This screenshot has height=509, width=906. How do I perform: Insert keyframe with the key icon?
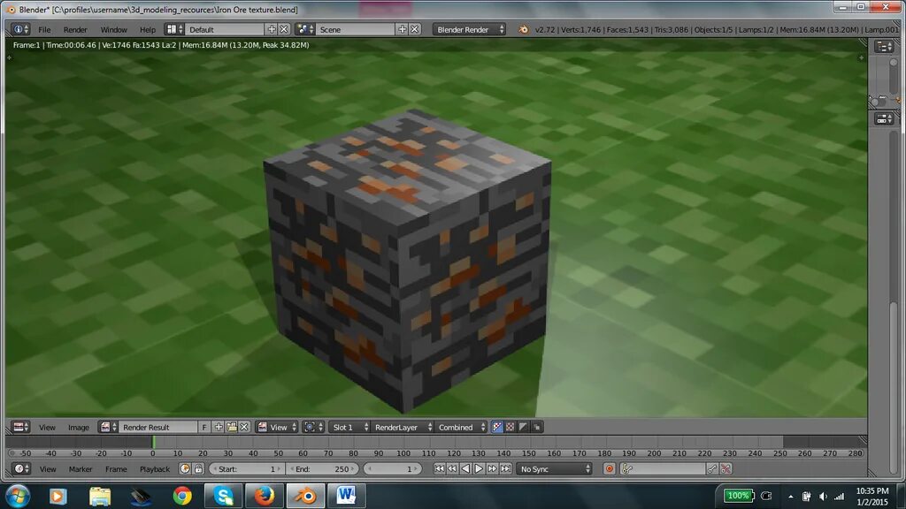coord(712,469)
